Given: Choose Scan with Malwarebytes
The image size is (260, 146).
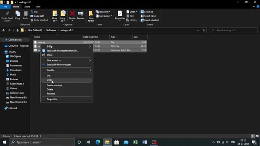Looking at the screenshot, I should 67,64.
